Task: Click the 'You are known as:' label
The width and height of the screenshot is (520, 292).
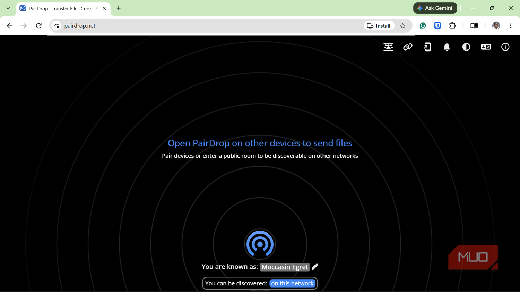Action: click(x=229, y=267)
